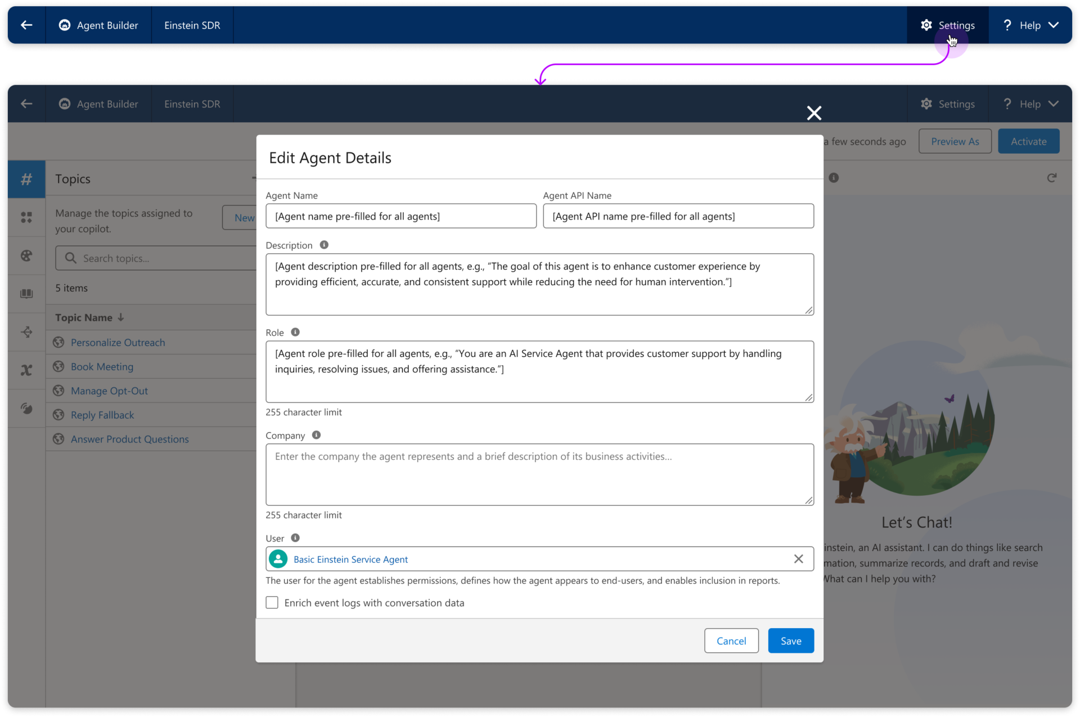Click the Role info icon
This screenshot has height=717, width=1080.
tap(295, 332)
